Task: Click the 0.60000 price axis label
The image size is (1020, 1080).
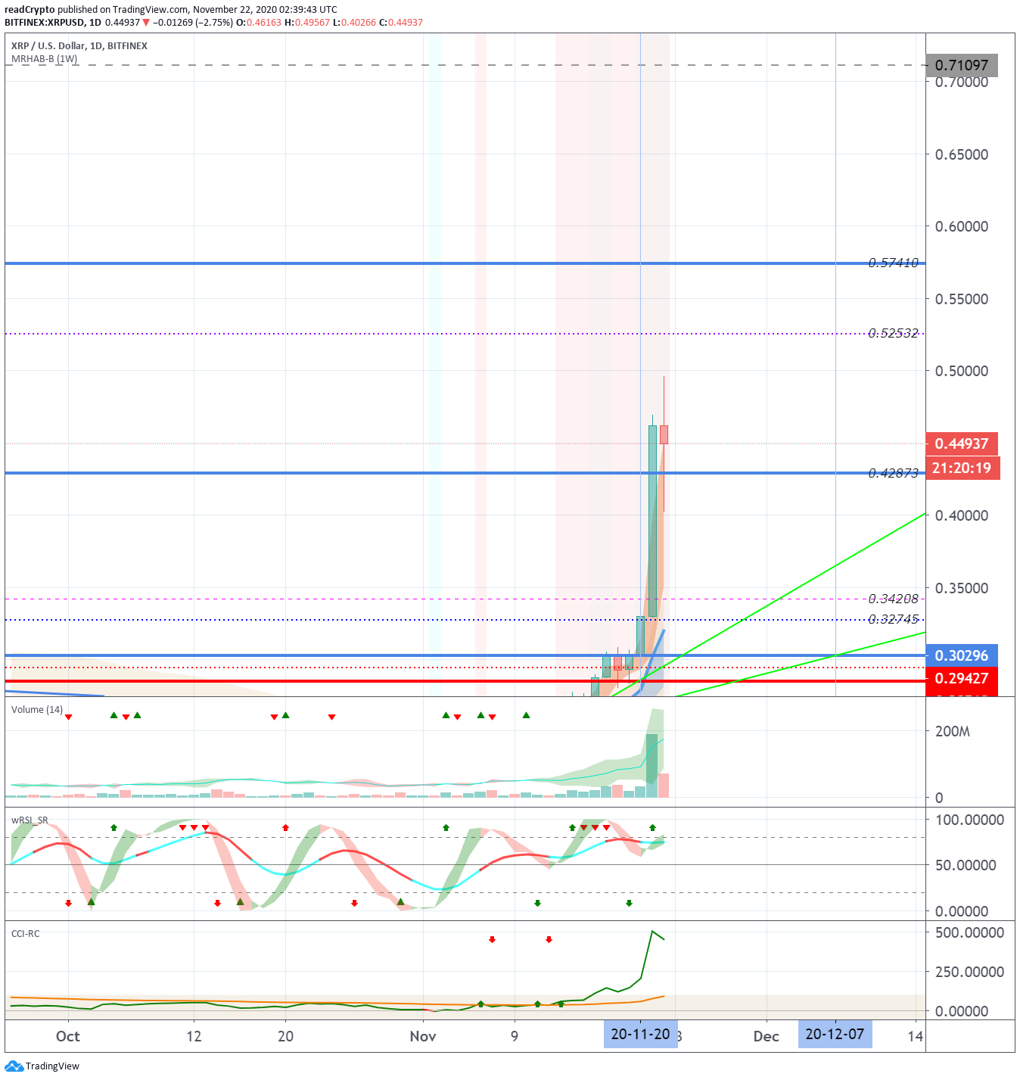Action: 962,226
